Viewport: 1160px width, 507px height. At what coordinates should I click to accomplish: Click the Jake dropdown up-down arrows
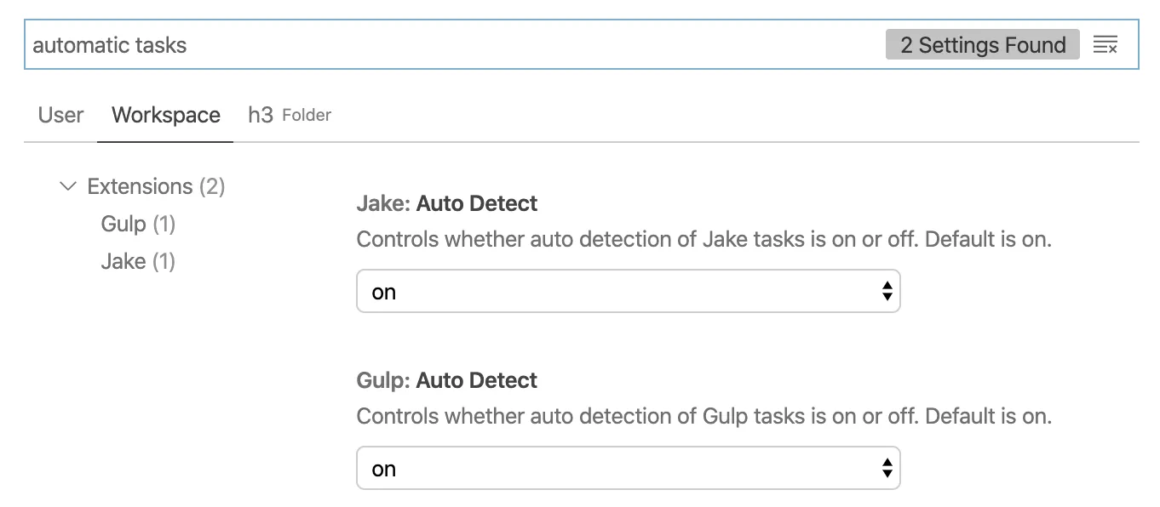887,292
